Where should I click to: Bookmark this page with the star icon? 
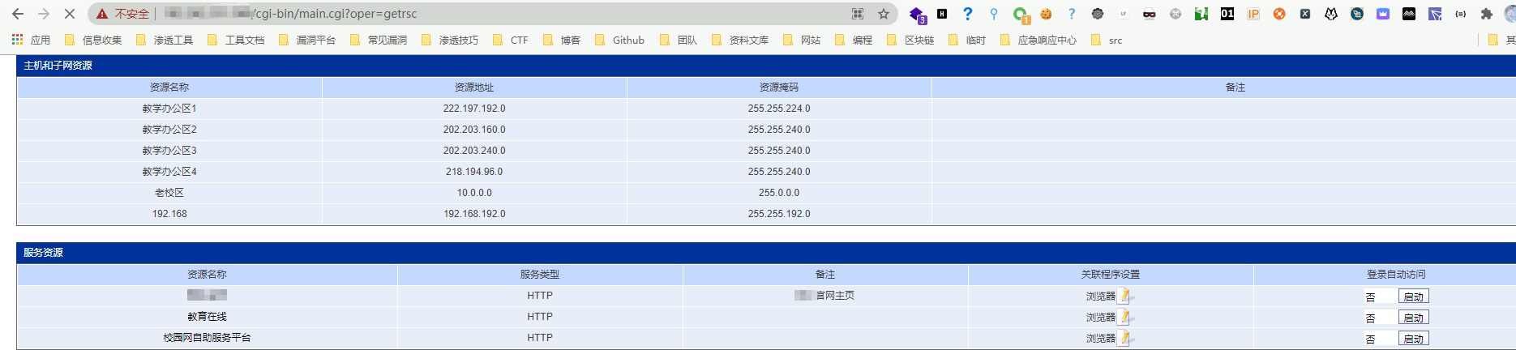point(884,14)
